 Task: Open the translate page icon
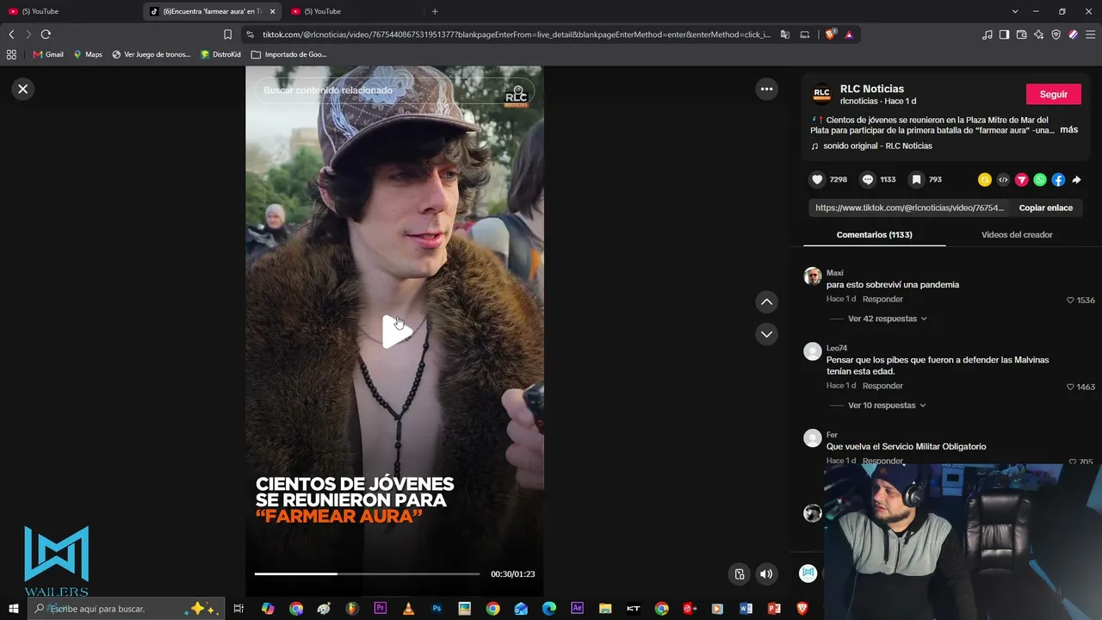coord(785,34)
